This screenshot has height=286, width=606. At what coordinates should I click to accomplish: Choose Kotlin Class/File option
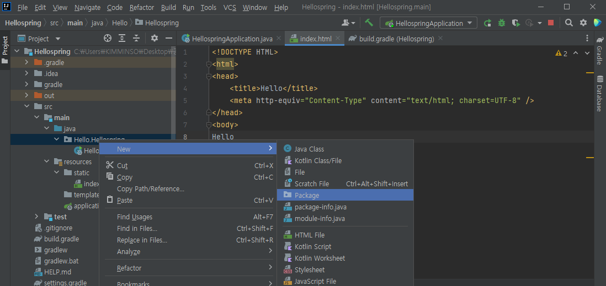click(x=345, y=160)
